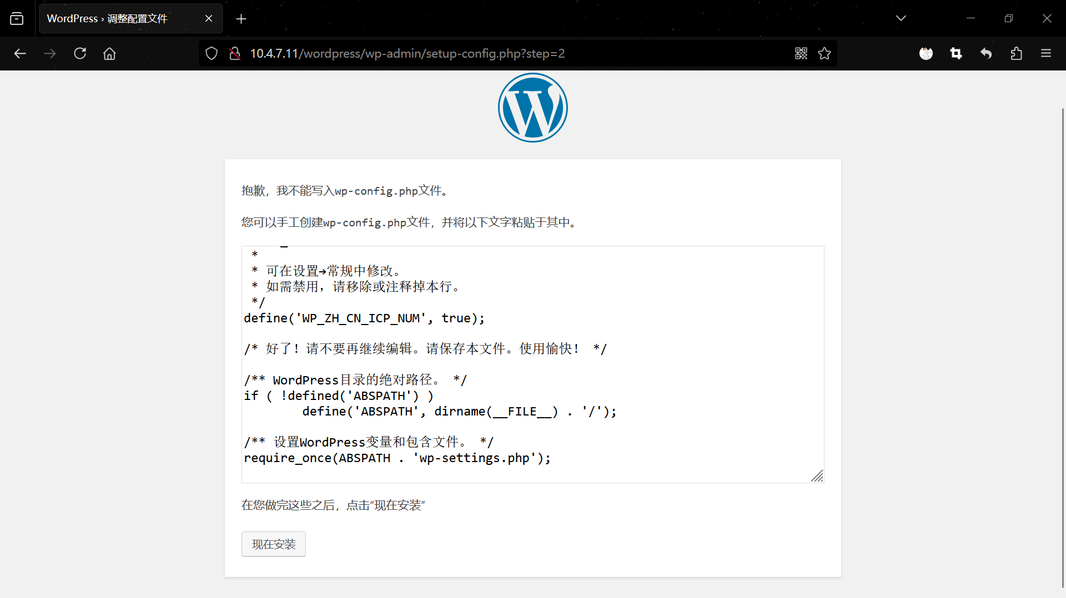1066x598 pixels.
Task: Click the browser back arrow
Action: click(20, 53)
